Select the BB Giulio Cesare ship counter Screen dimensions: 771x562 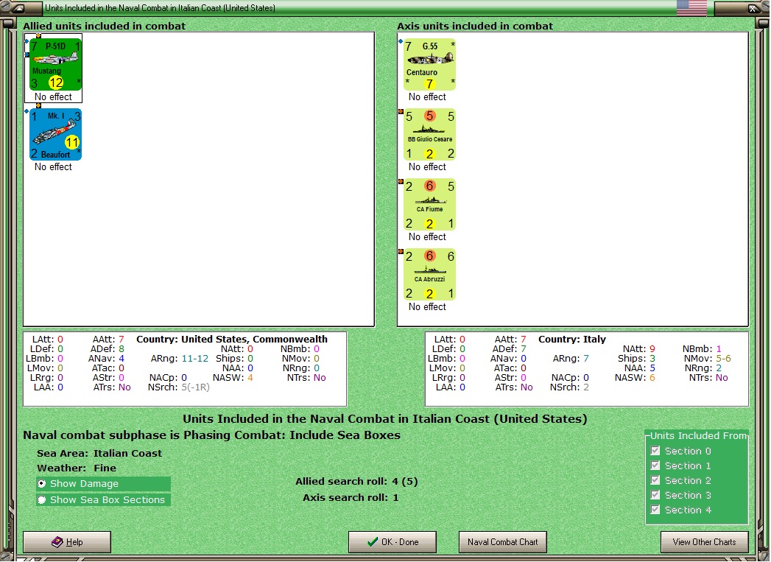coord(430,134)
